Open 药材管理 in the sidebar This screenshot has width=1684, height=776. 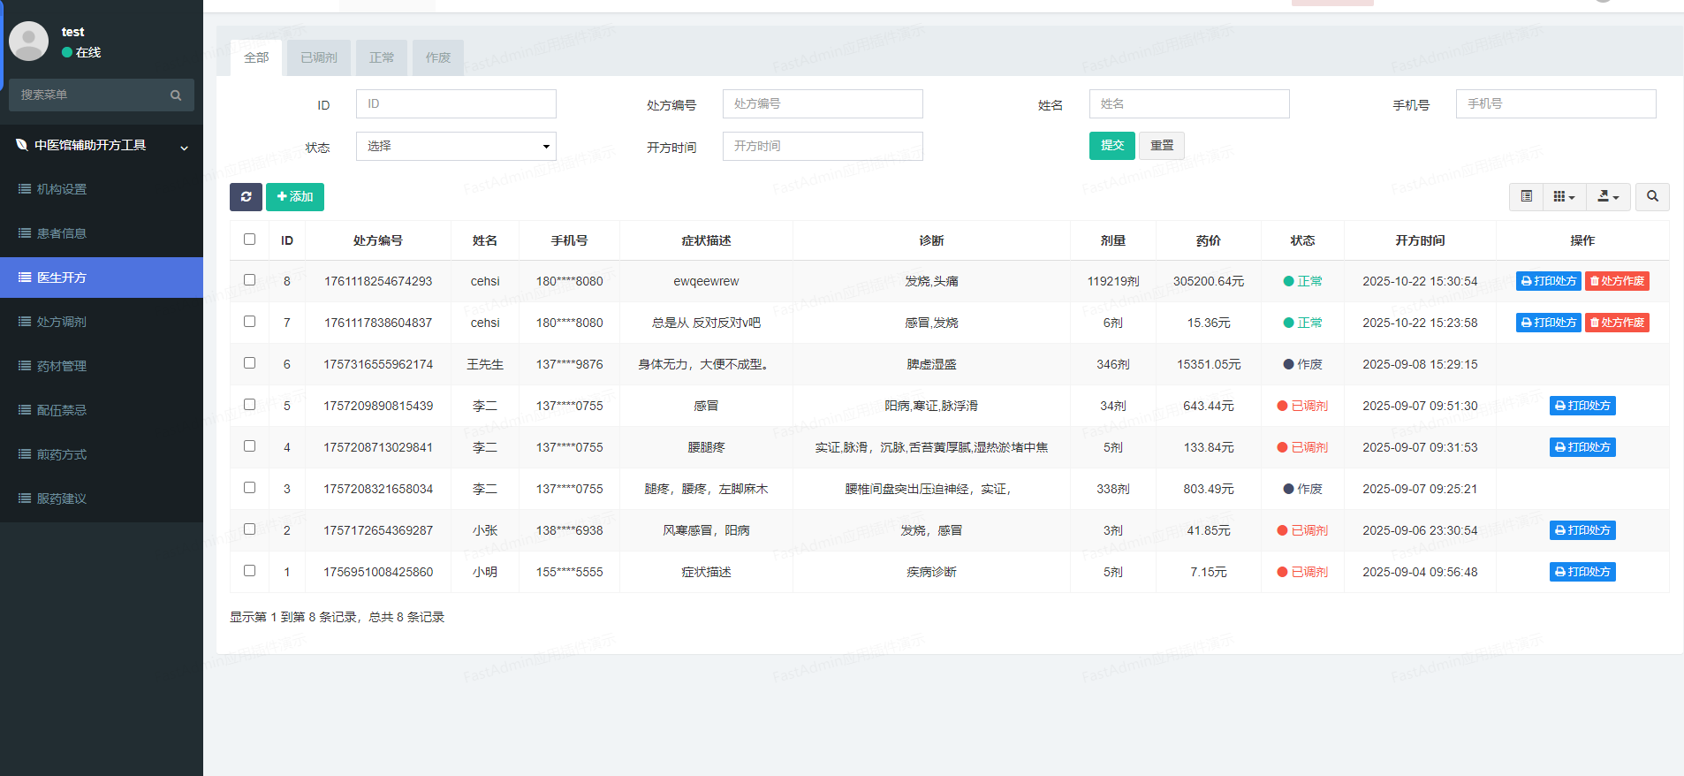tap(62, 366)
